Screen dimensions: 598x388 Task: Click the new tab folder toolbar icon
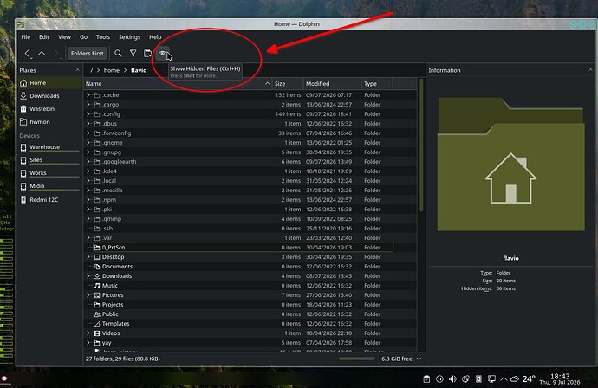pyautogui.click(x=147, y=54)
